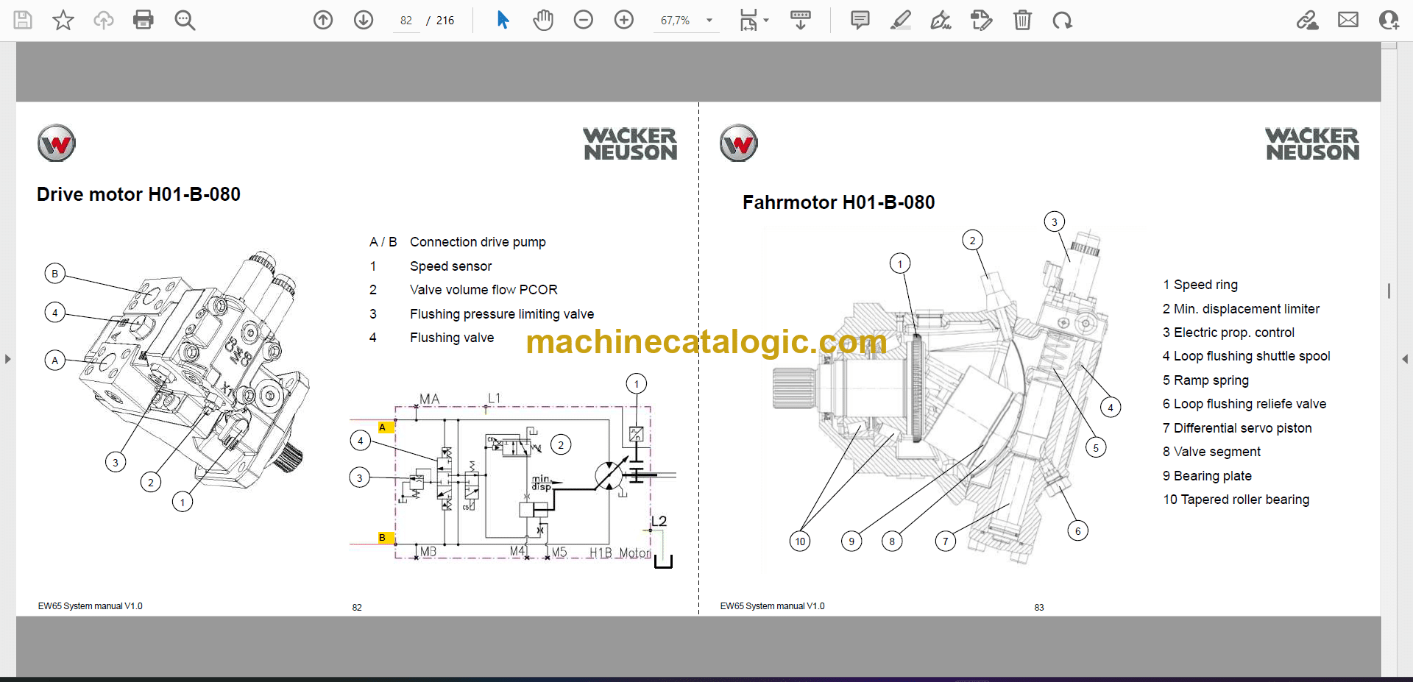Open the fill and sign icon

1308,20
